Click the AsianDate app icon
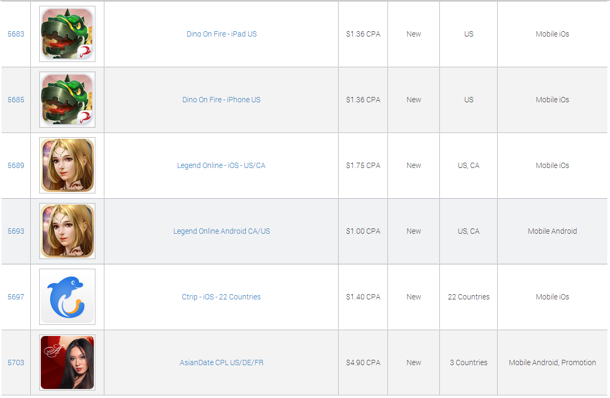Image resolution: width=610 pixels, height=398 pixels. pos(67,362)
